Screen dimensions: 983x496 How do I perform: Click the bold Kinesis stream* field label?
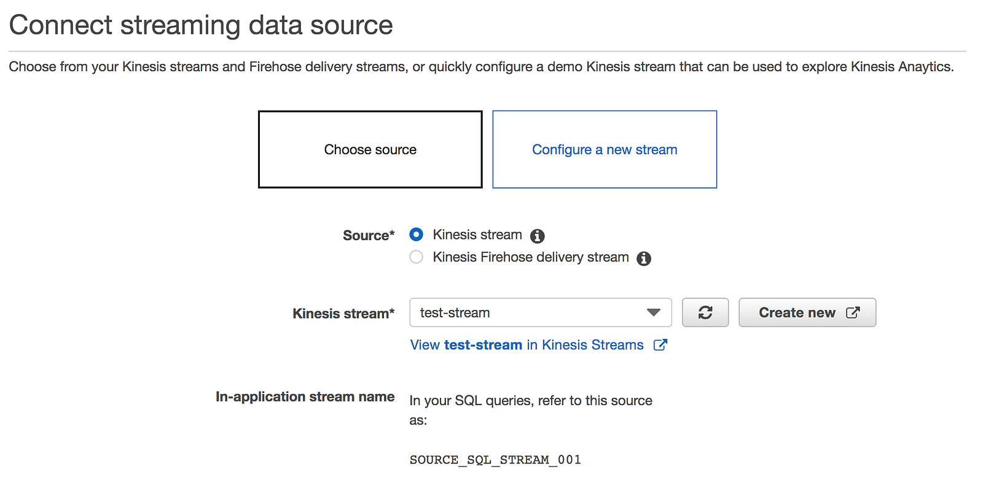(x=343, y=313)
